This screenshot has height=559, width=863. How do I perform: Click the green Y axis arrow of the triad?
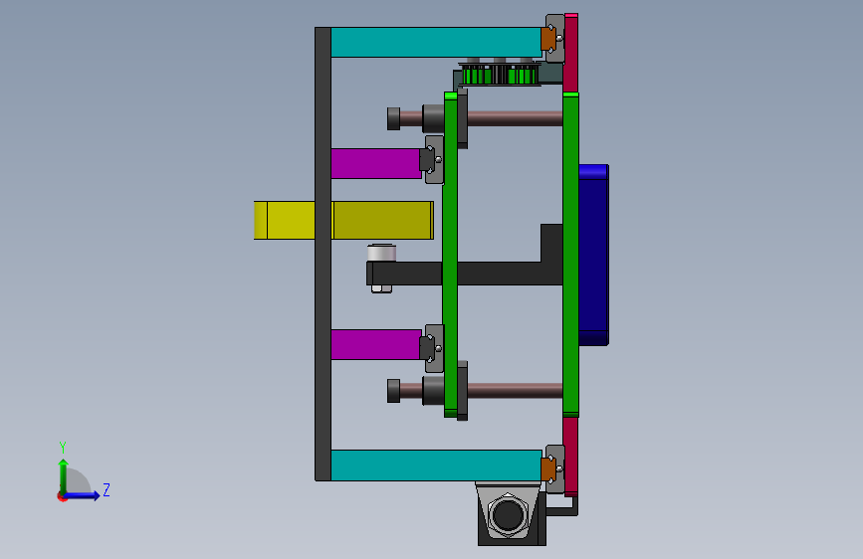64,474
